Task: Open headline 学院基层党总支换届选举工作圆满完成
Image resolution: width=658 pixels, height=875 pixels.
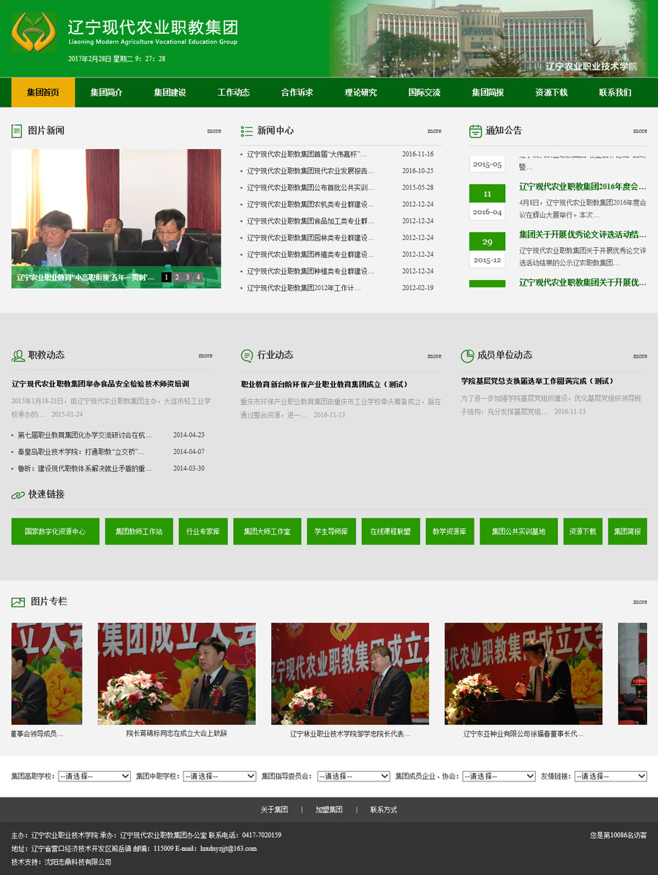Action: coord(537,381)
